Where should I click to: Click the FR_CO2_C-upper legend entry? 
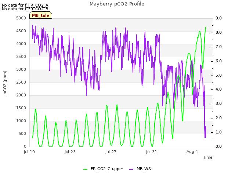coord(103,169)
